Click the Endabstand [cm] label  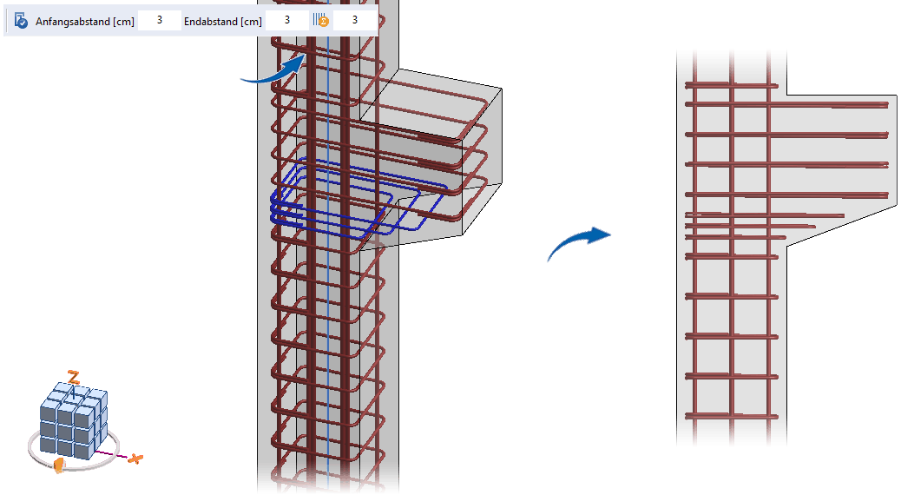pyautogui.click(x=223, y=22)
